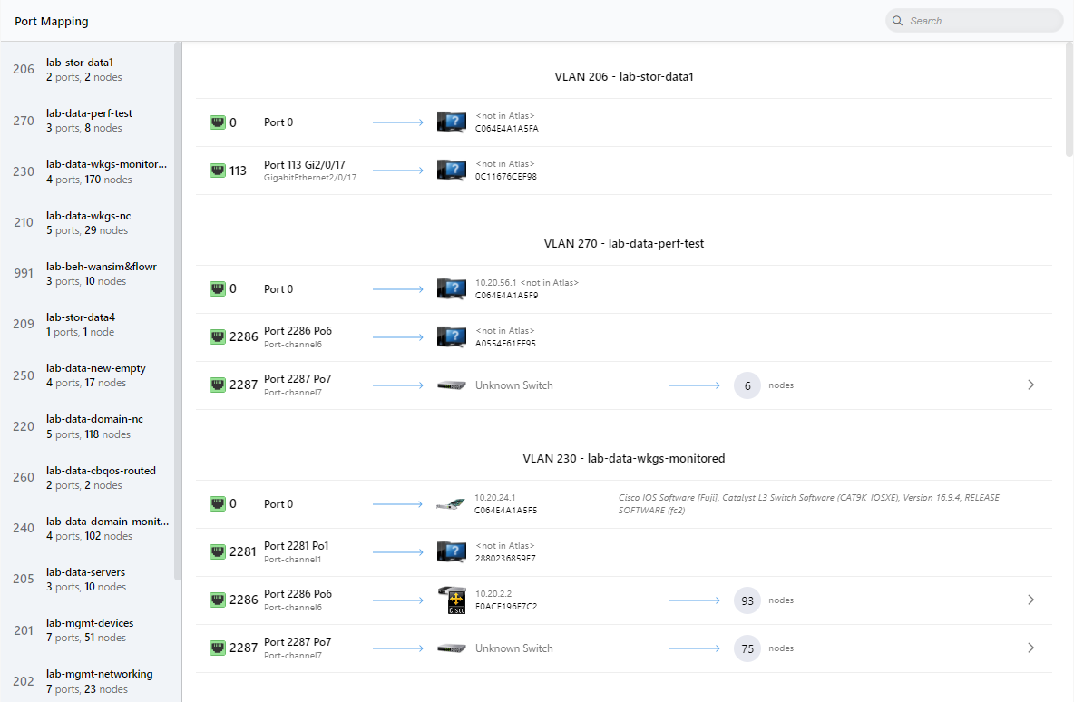Click green port icon for Port 2281 Po1
The height and width of the screenshot is (702, 1074).
[x=217, y=552]
